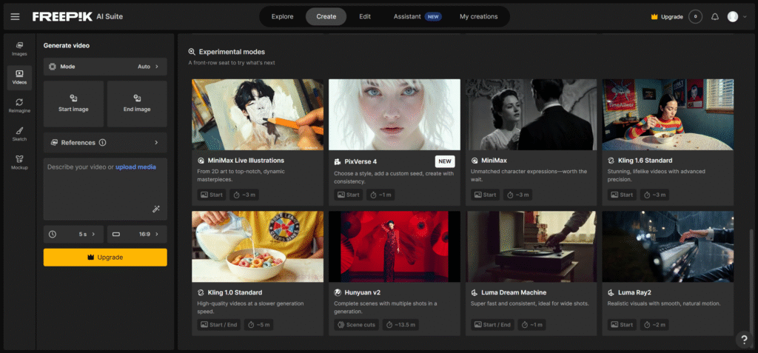
Task: Click the credits counter circle showing 0
Action: point(695,16)
